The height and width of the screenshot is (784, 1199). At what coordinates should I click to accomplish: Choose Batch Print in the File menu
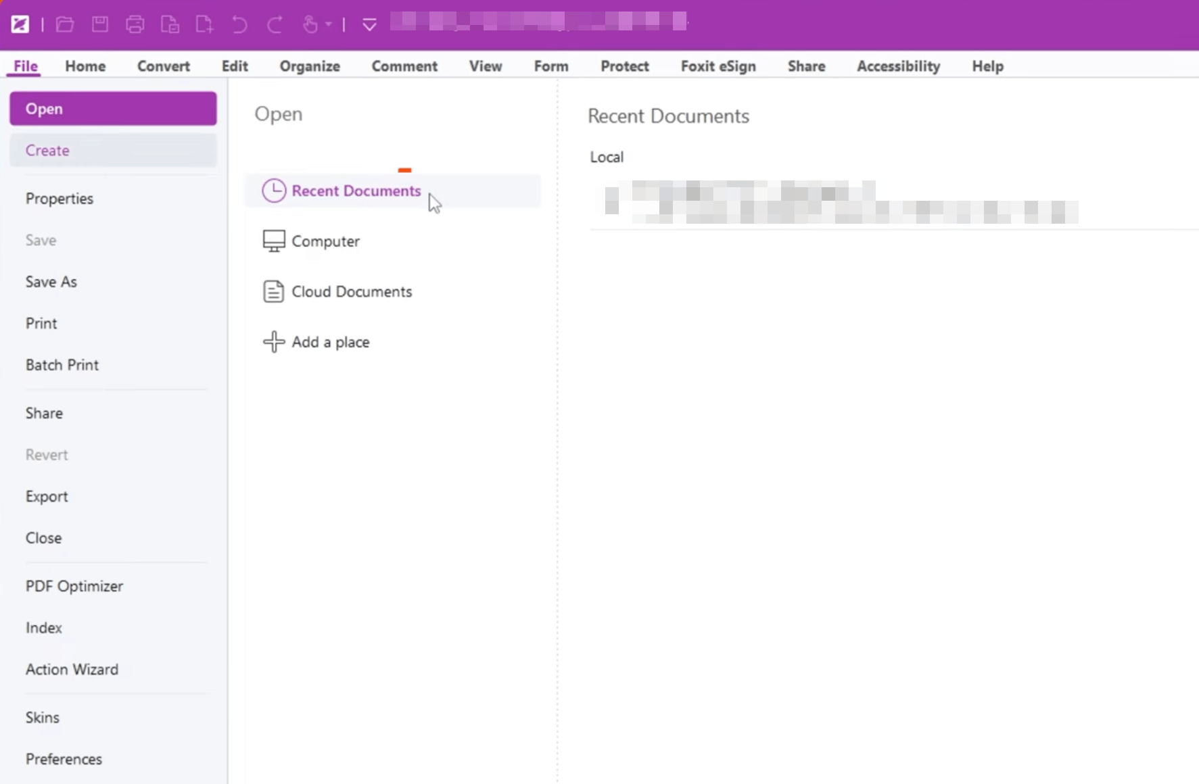coord(62,365)
